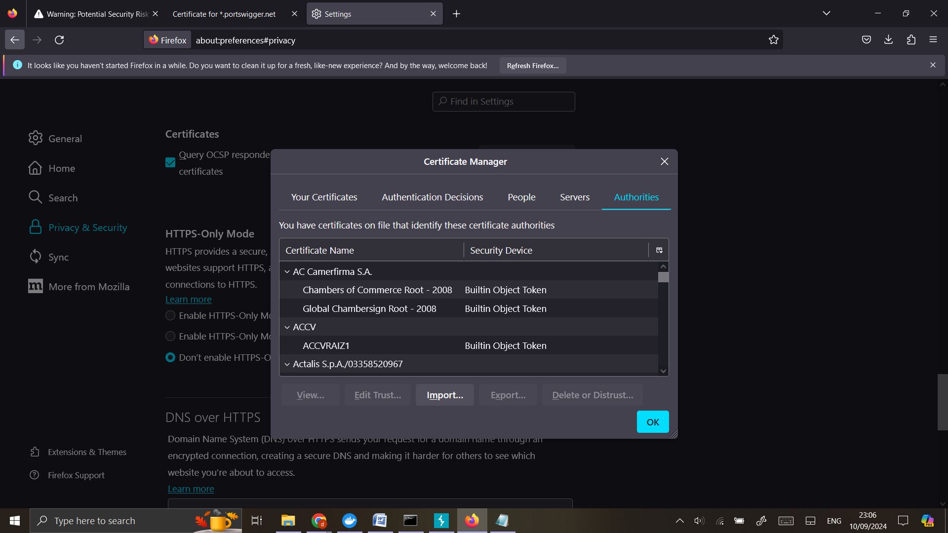Open the Extensions toolbar icon
Image resolution: width=948 pixels, height=533 pixels.
click(911, 39)
